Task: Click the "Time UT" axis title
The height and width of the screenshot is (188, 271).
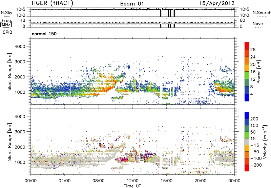Action: click(x=132, y=186)
